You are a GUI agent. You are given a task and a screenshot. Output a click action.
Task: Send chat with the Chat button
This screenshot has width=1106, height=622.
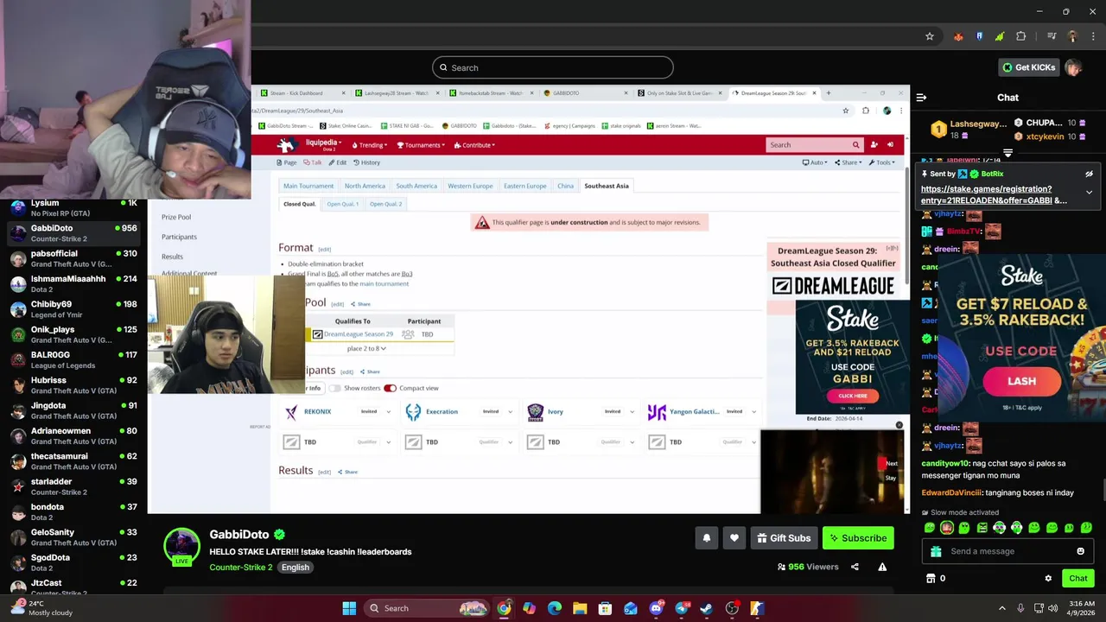(x=1078, y=578)
